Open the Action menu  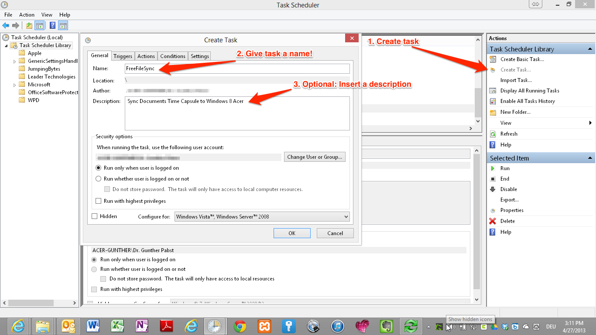click(x=27, y=15)
